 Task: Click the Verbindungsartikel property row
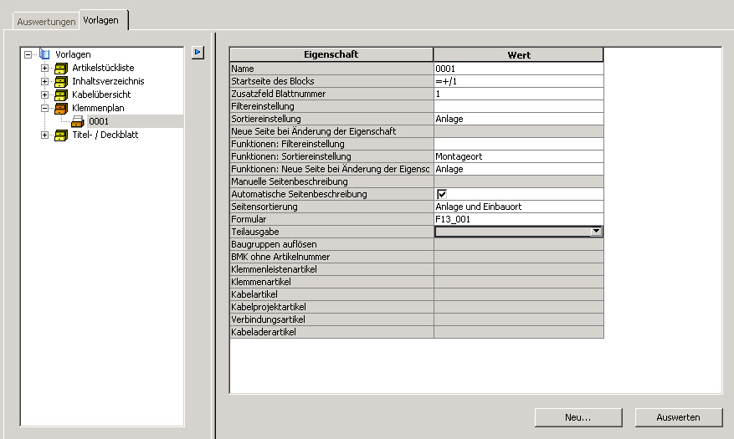pyautogui.click(x=417, y=319)
